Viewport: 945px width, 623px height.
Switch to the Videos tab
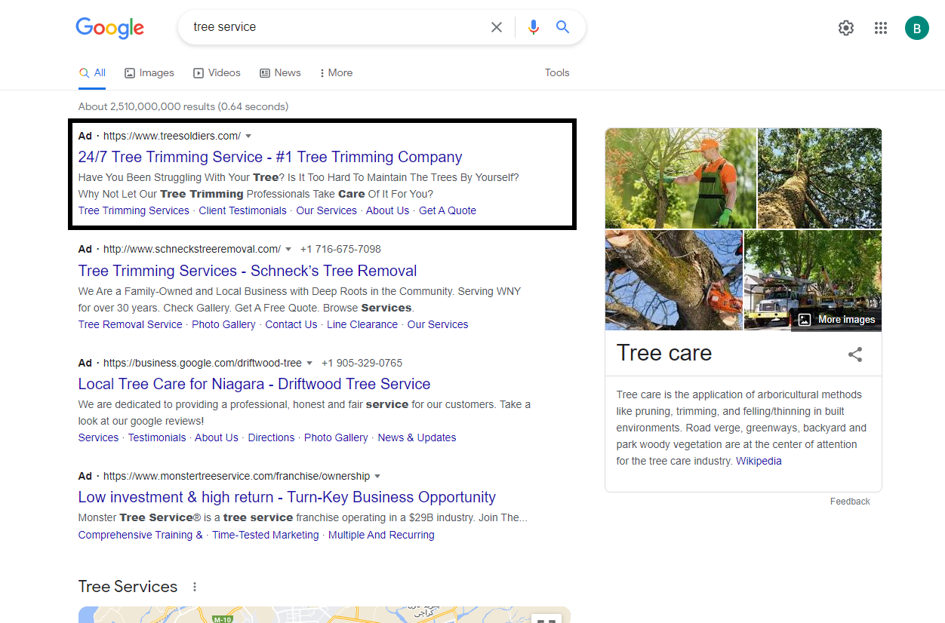pos(217,73)
